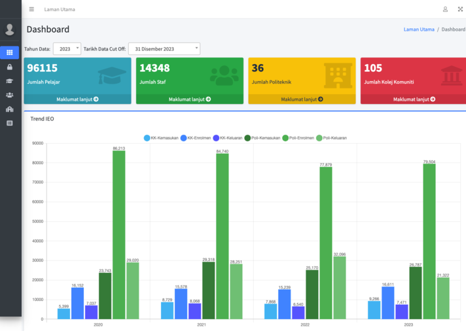
Task: Toggle KK-Kemasukan series in chart legend
Action: click(x=160, y=138)
